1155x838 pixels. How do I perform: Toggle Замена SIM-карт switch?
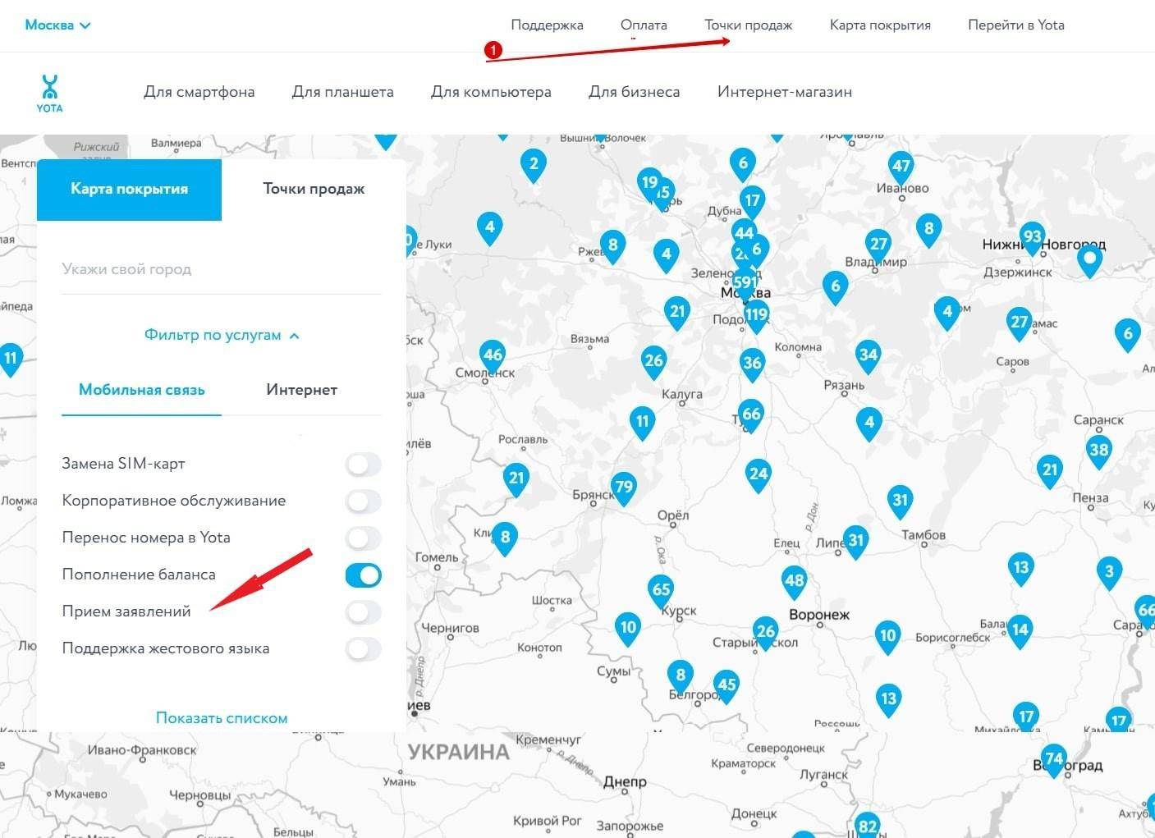click(363, 465)
